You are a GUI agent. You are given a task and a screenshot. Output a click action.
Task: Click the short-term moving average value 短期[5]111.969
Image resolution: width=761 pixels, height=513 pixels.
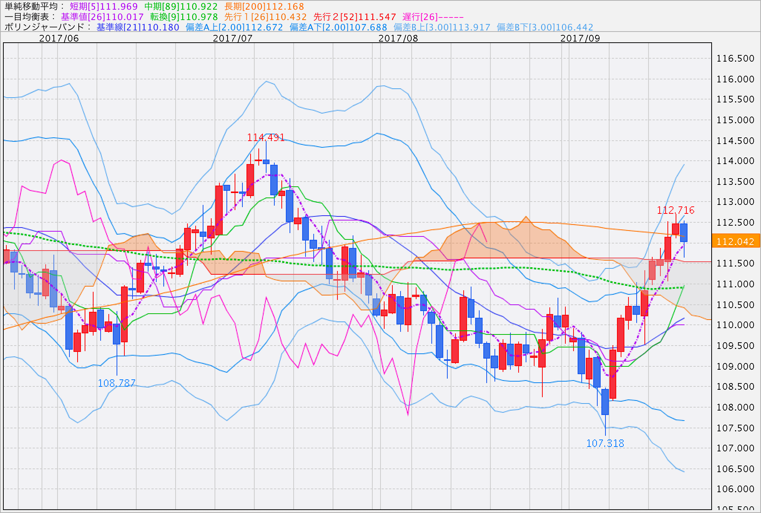pos(104,7)
